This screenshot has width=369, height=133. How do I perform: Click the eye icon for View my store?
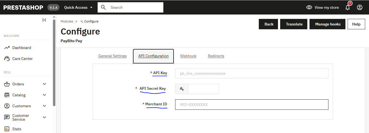click(x=309, y=7)
